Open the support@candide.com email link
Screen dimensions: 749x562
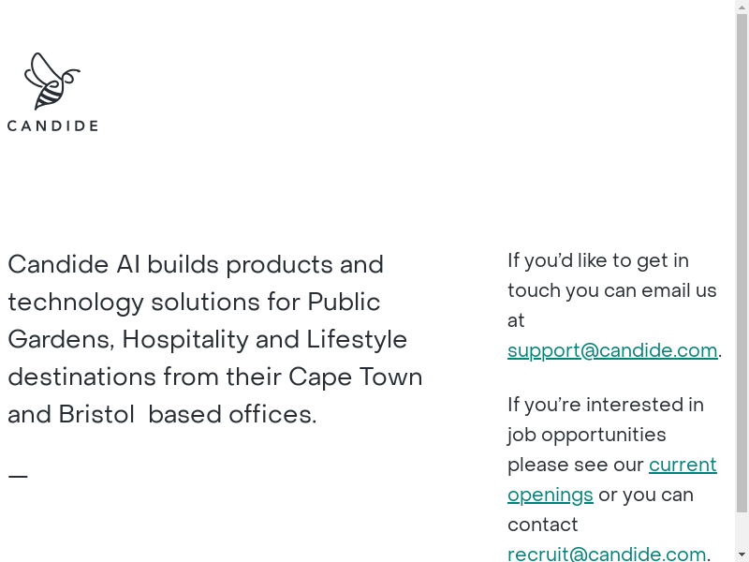[x=612, y=350]
